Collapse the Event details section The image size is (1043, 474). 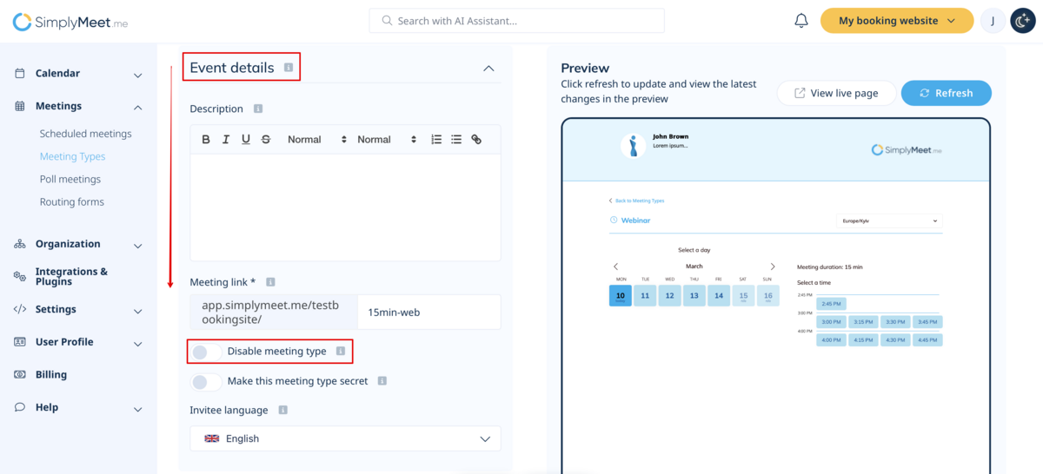488,69
